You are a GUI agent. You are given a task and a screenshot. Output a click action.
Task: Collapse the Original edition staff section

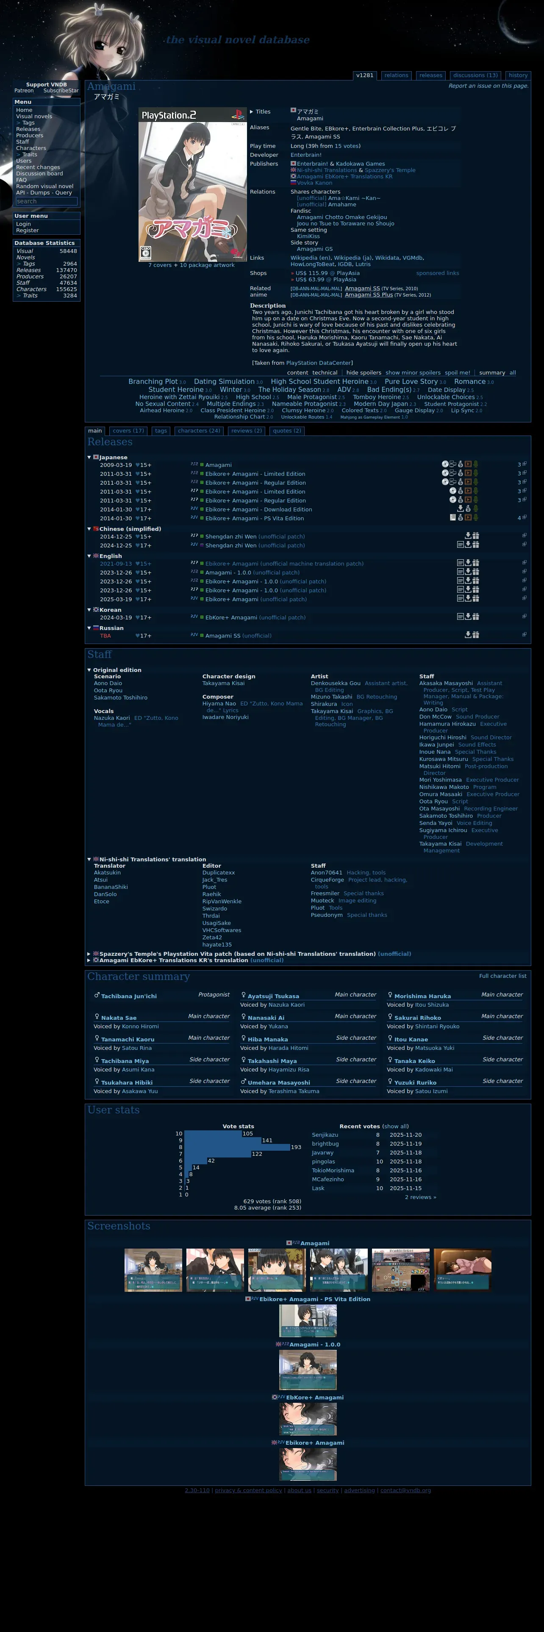tap(89, 670)
